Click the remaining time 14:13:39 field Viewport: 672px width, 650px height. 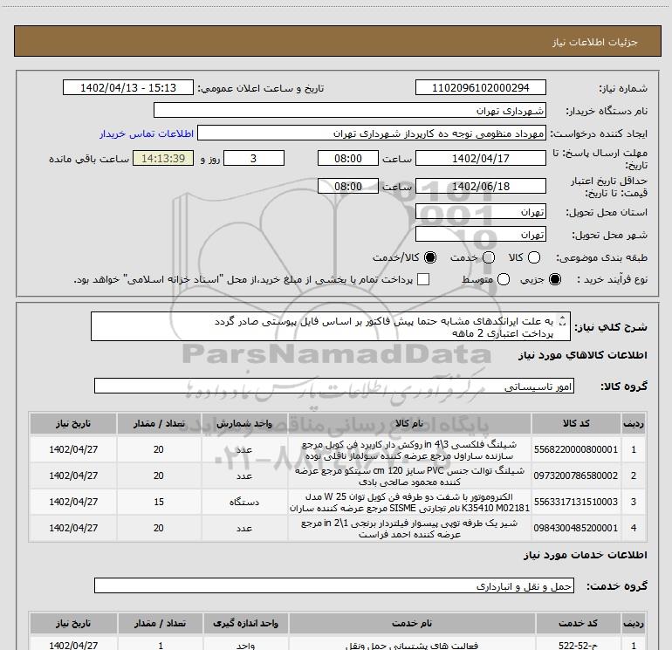(x=163, y=158)
